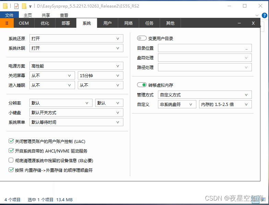269x205 pixels.
Task: Toggle the 变更用户目录 switch
Action: [x=142, y=38]
